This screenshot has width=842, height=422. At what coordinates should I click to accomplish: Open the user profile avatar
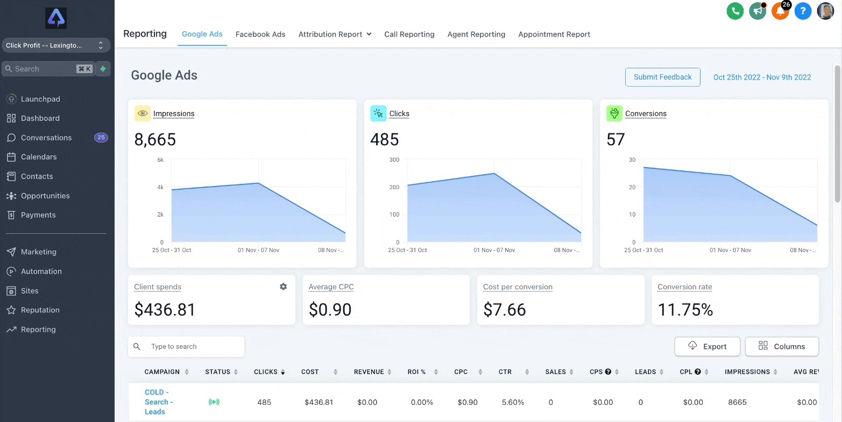(825, 11)
